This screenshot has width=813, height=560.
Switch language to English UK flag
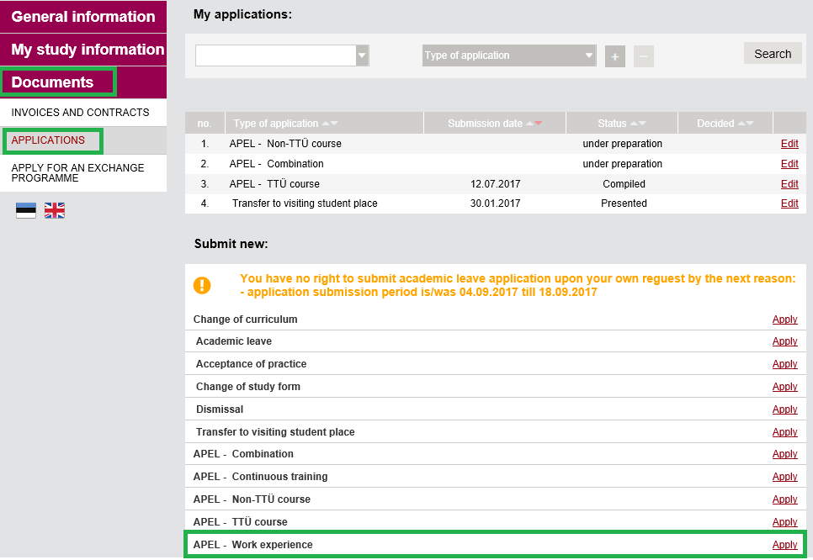[x=55, y=210]
